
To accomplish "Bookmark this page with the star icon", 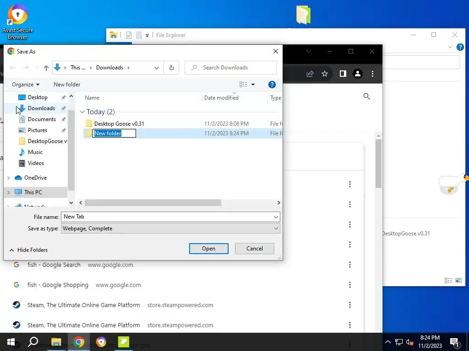I will pyautogui.click(x=325, y=74).
